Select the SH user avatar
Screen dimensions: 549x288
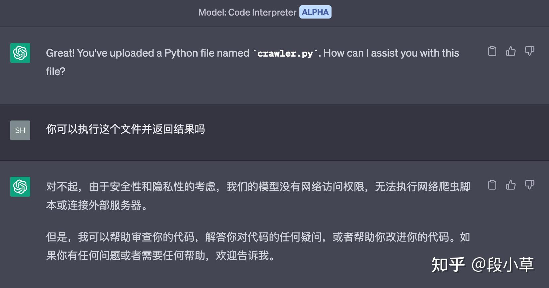click(20, 130)
